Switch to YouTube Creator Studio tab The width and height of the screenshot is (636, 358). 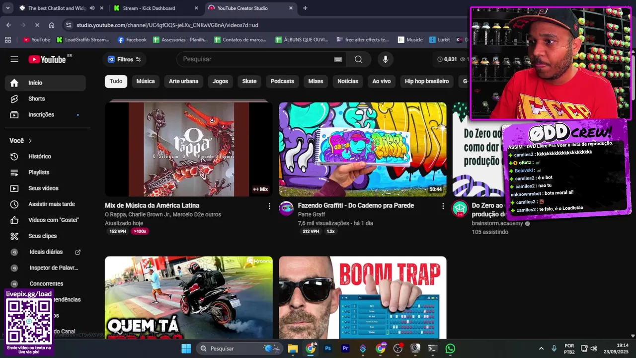point(250,8)
